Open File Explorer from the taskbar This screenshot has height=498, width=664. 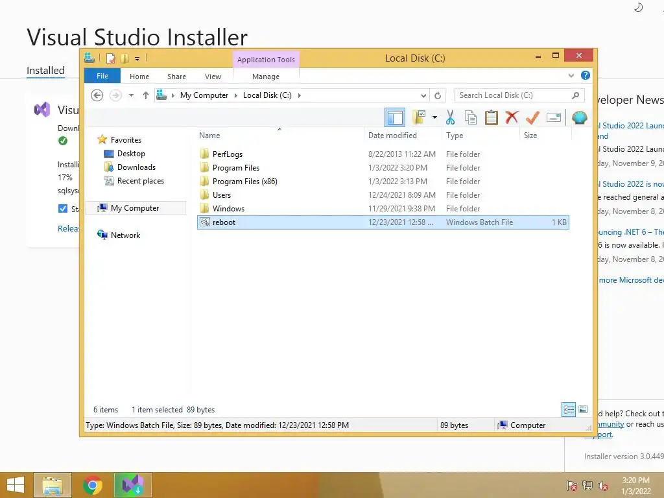pyautogui.click(x=53, y=485)
